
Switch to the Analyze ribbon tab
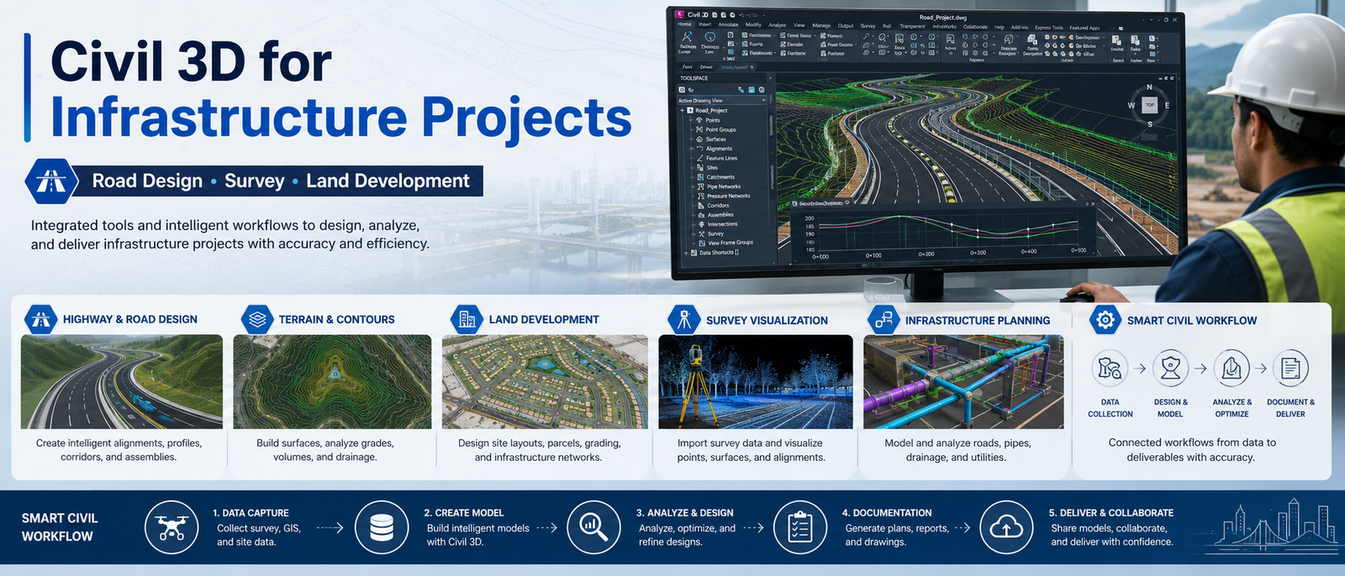(778, 25)
